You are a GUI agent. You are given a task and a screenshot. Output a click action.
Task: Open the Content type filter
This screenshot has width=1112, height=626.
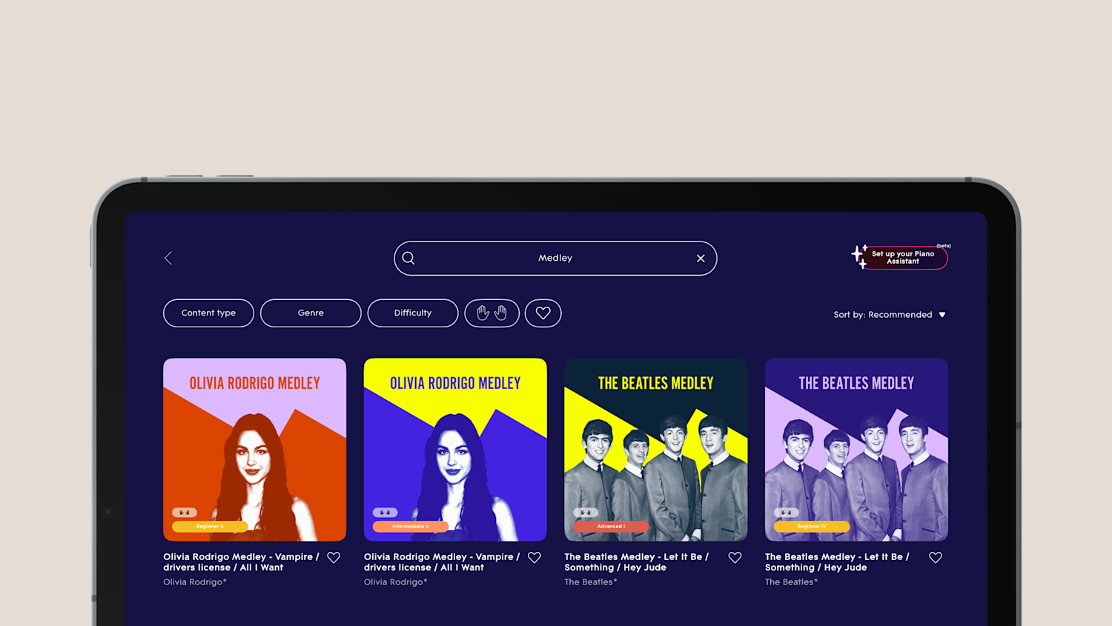208,313
